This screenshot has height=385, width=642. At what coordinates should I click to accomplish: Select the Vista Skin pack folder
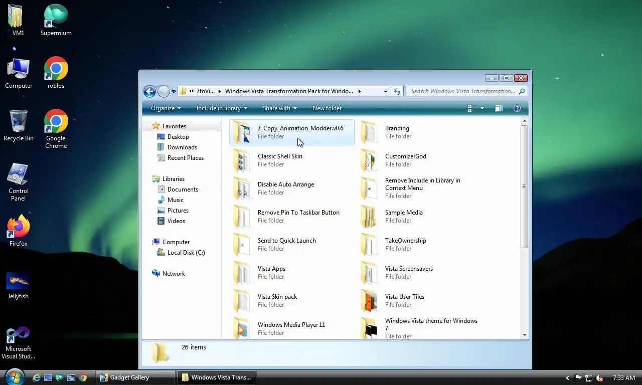(292, 301)
